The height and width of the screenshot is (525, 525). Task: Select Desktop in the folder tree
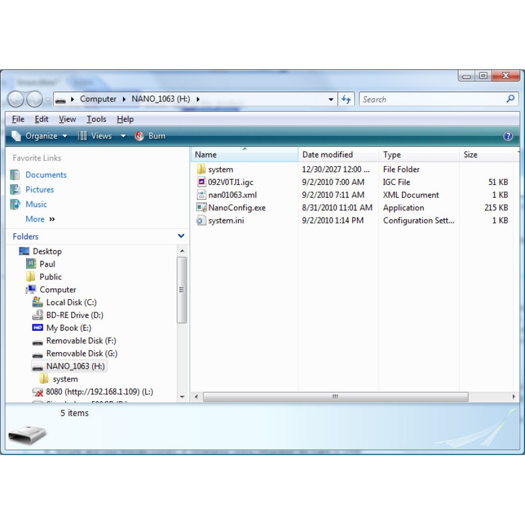(x=47, y=251)
